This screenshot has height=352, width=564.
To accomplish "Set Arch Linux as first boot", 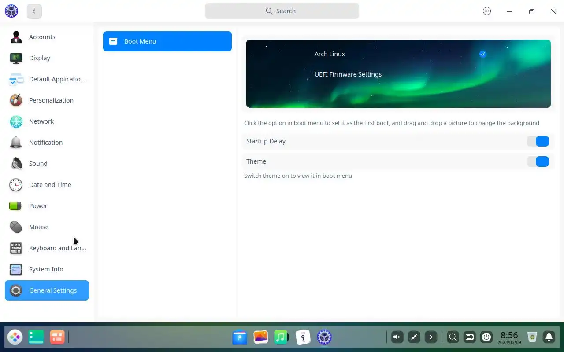I will click(x=330, y=54).
